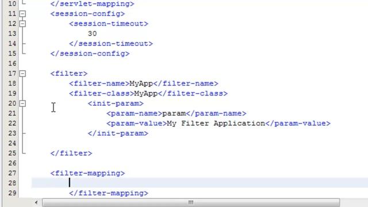This screenshot has width=368, height=207.
Task: Click the opening filter-name tag on line 18
Action: pos(99,83)
